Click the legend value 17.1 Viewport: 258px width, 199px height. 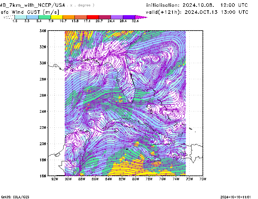pyautogui.click(x=87, y=21)
